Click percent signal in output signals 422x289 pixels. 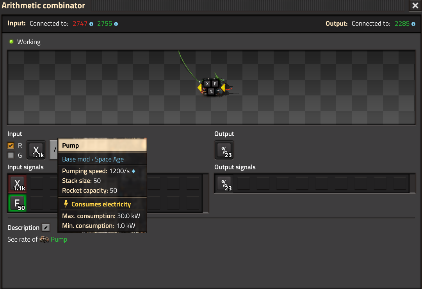coord(224,183)
